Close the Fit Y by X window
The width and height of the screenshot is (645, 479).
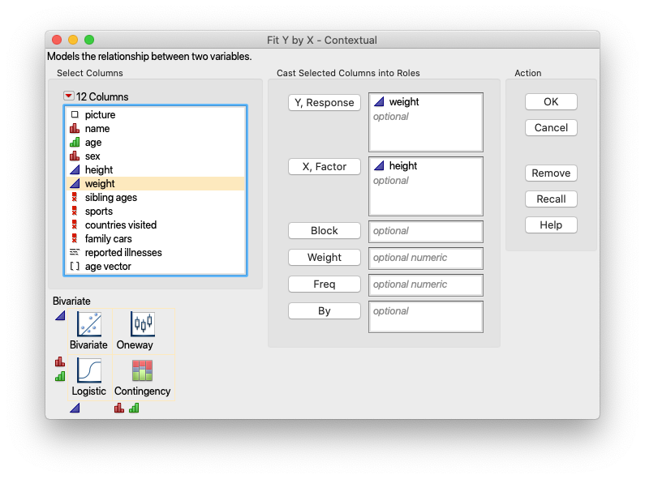[x=57, y=40]
